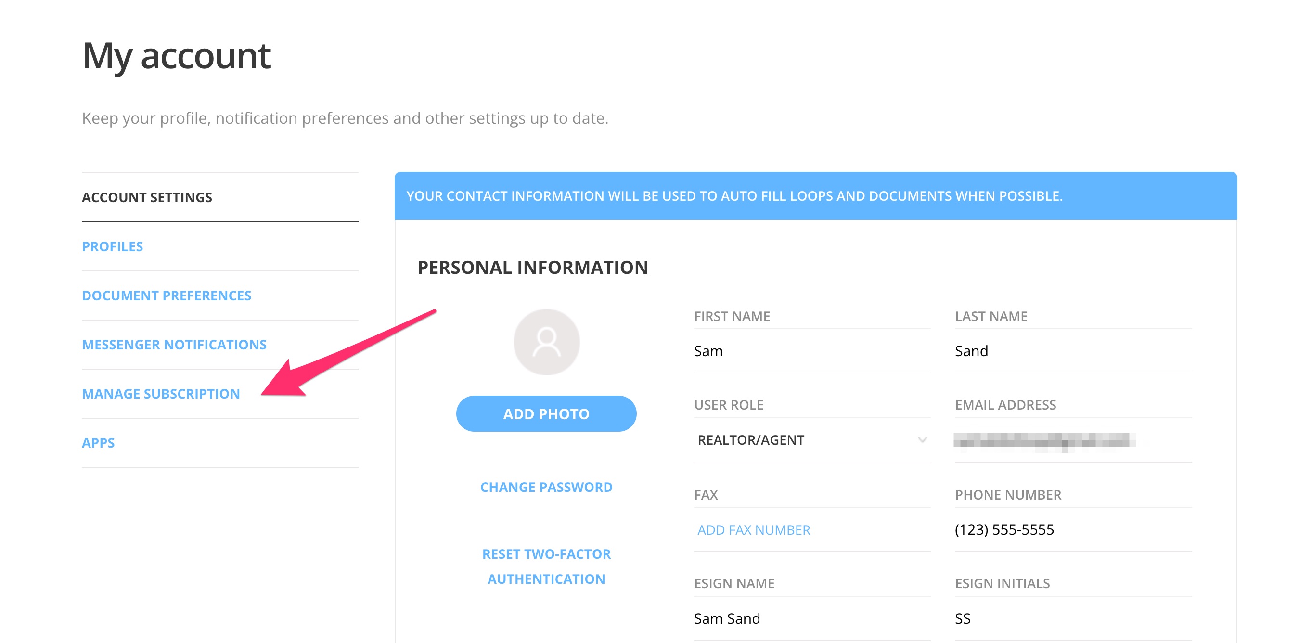The image size is (1312, 643).
Task: Edit the Phone Number field
Action: pos(1073,530)
